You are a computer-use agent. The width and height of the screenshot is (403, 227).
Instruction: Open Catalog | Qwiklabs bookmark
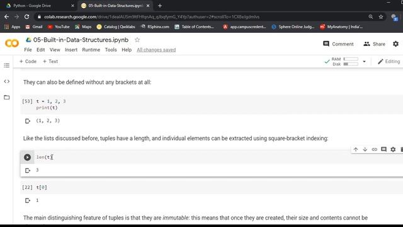coord(116,26)
